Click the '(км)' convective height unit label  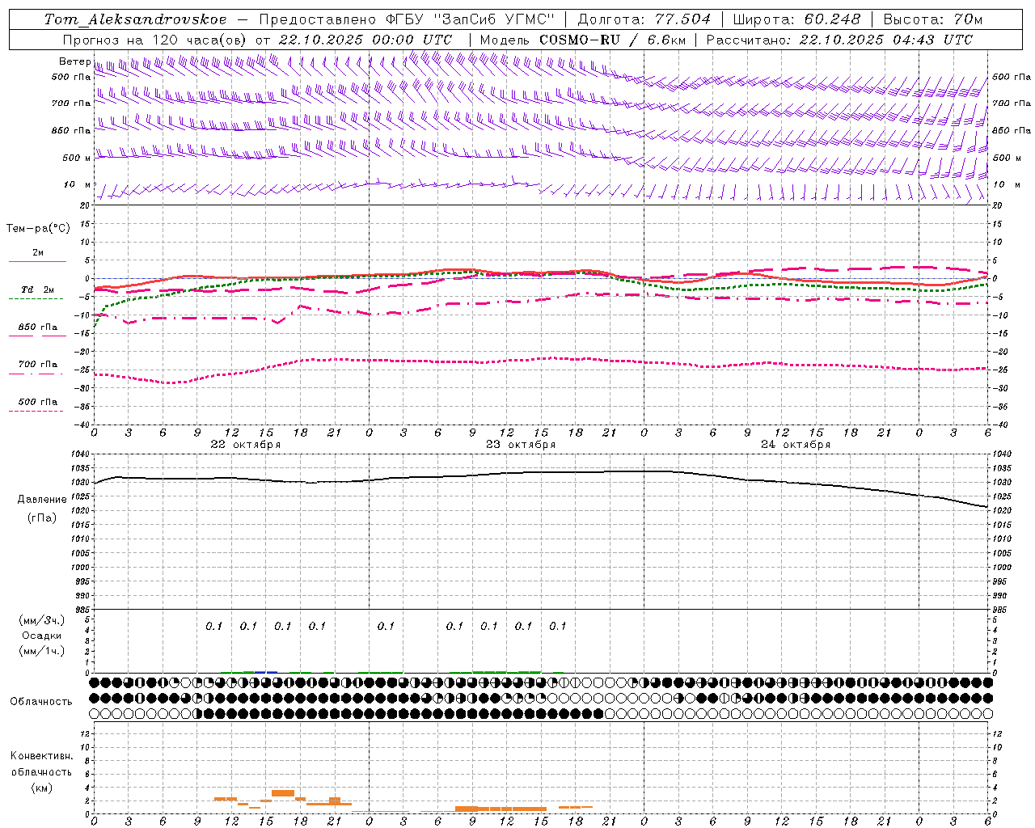click(x=41, y=788)
